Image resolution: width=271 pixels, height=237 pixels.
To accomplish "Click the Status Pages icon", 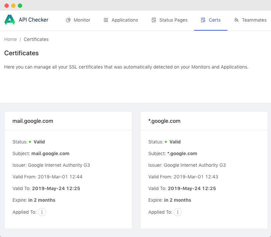I will (153, 20).
